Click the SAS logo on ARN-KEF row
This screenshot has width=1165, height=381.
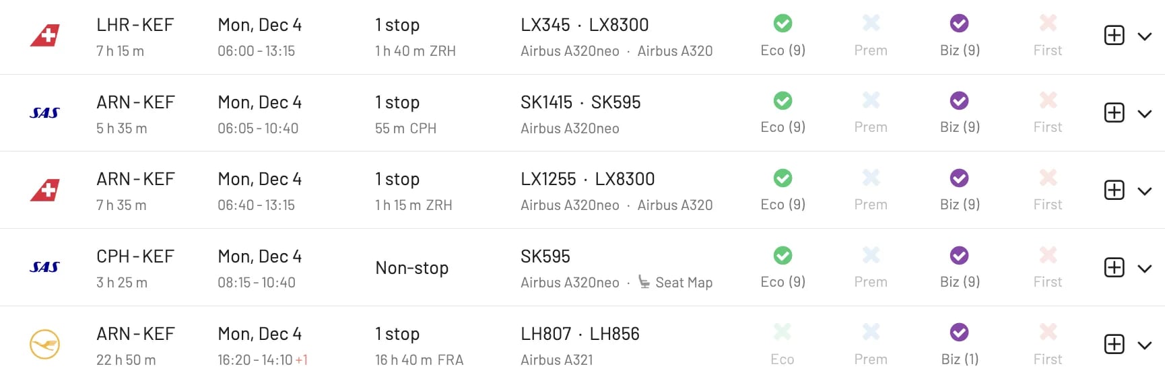tap(44, 113)
